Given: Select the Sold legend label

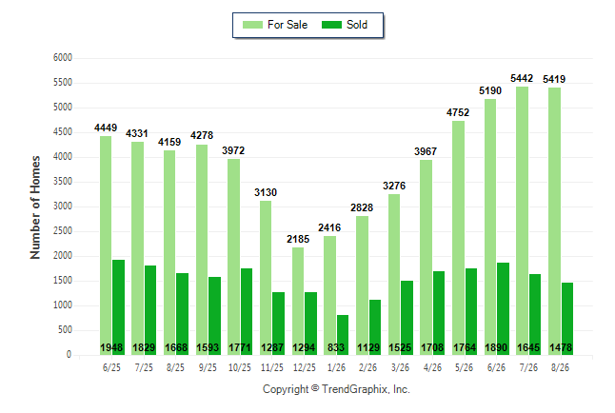Looking at the screenshot, I should coord(357,25).
